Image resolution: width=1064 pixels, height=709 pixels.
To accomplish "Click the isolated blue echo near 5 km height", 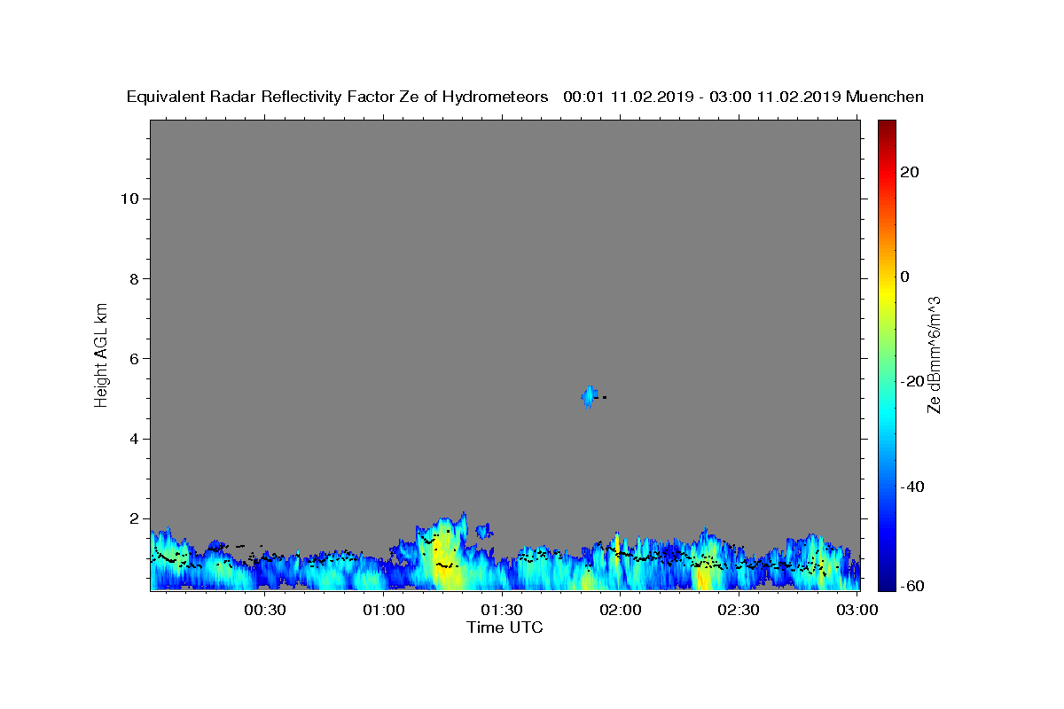I will point(590,396).
